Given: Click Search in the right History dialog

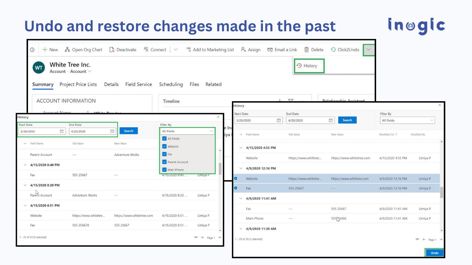Looking at the screenshot, I should pyautogui.click(x=347, y=120).
